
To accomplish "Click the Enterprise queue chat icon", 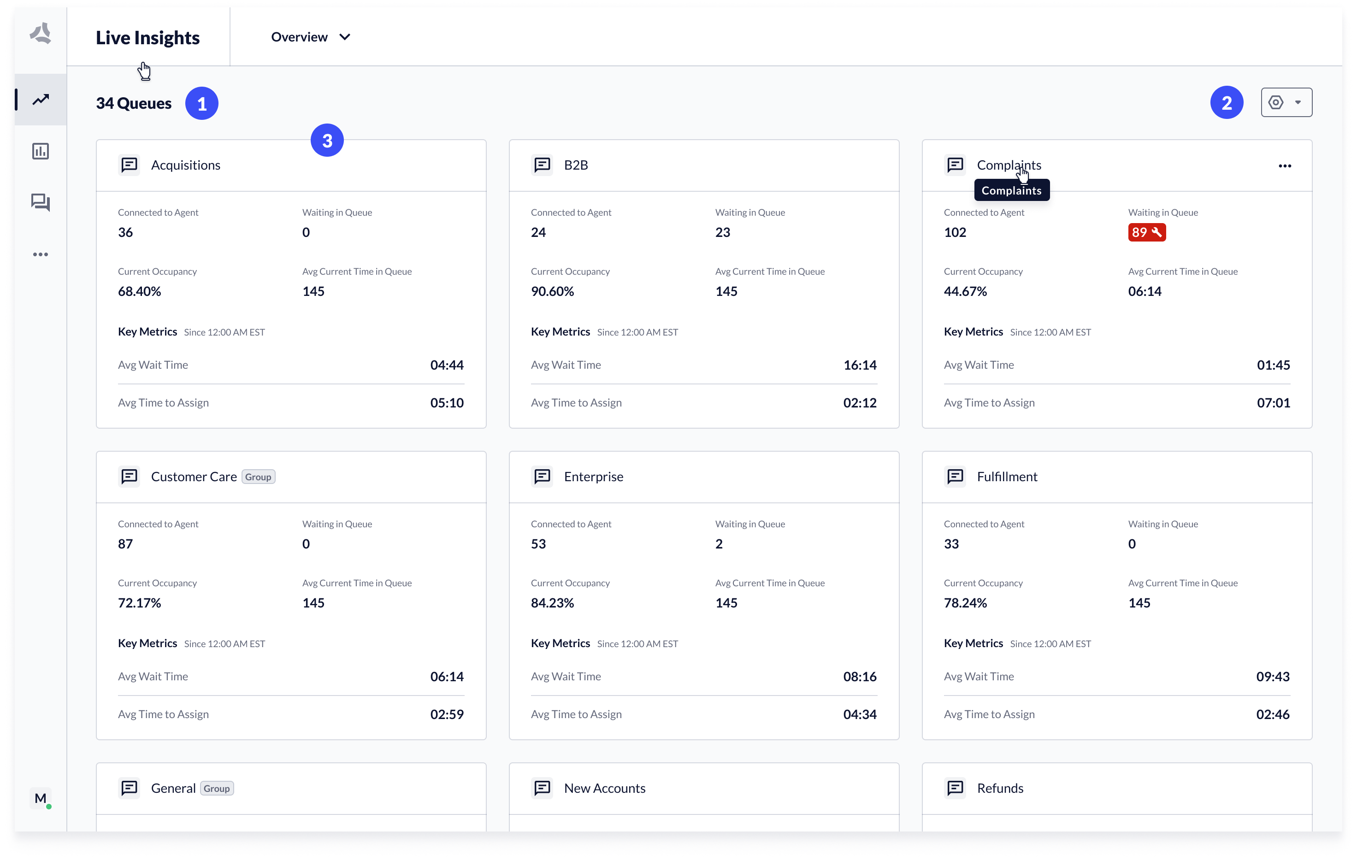I will pyautogui.click(x=542, y=477).
